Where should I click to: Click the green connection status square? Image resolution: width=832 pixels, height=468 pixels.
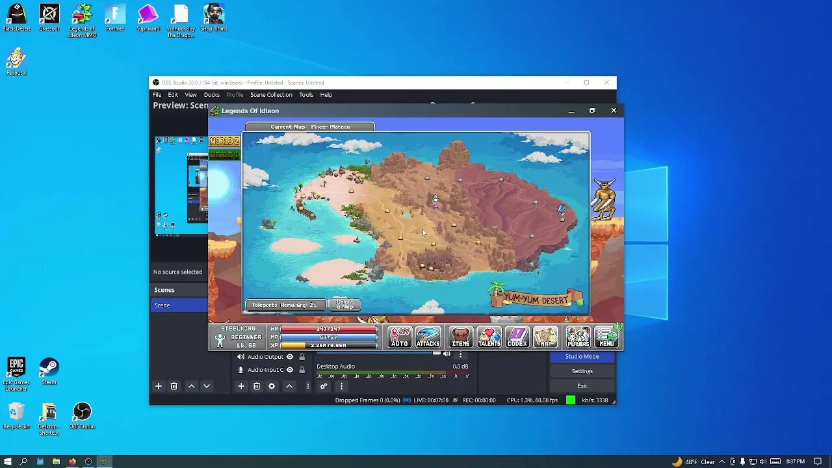[571, 400]
